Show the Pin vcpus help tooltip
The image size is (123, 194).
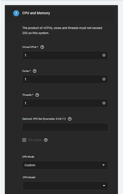(46, 140)
